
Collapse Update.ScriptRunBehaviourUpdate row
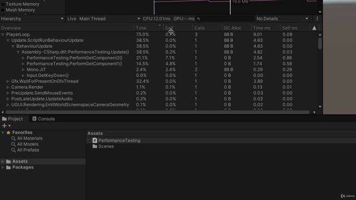coord(8,41)
